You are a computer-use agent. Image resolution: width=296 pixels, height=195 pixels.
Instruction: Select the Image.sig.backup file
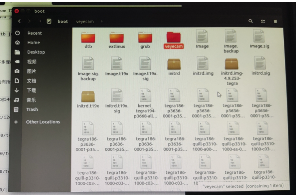click(x=88, y=69)
